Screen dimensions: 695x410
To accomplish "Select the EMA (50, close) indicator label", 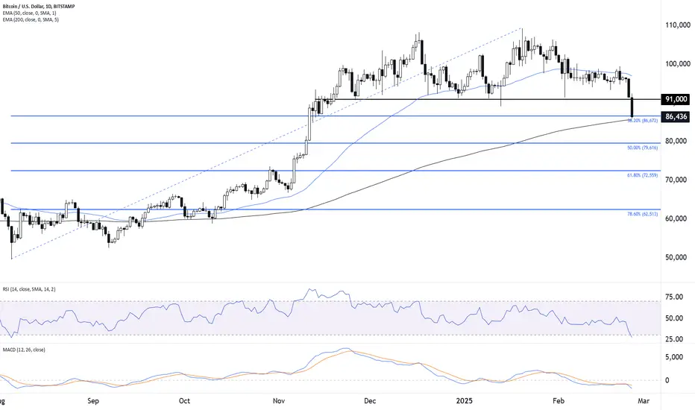I will [29, 13].
